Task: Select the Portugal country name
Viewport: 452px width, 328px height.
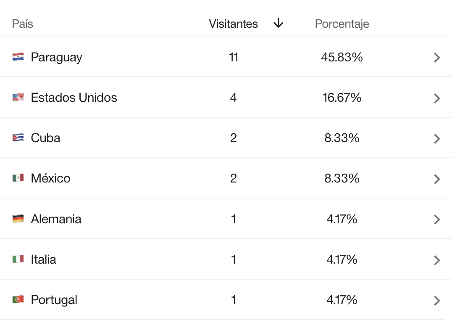Action: [x=54, y=300]
